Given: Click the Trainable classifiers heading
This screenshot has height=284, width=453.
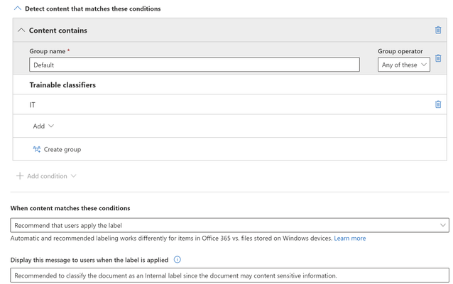Looking at the screenshot, I should (62, 85).
